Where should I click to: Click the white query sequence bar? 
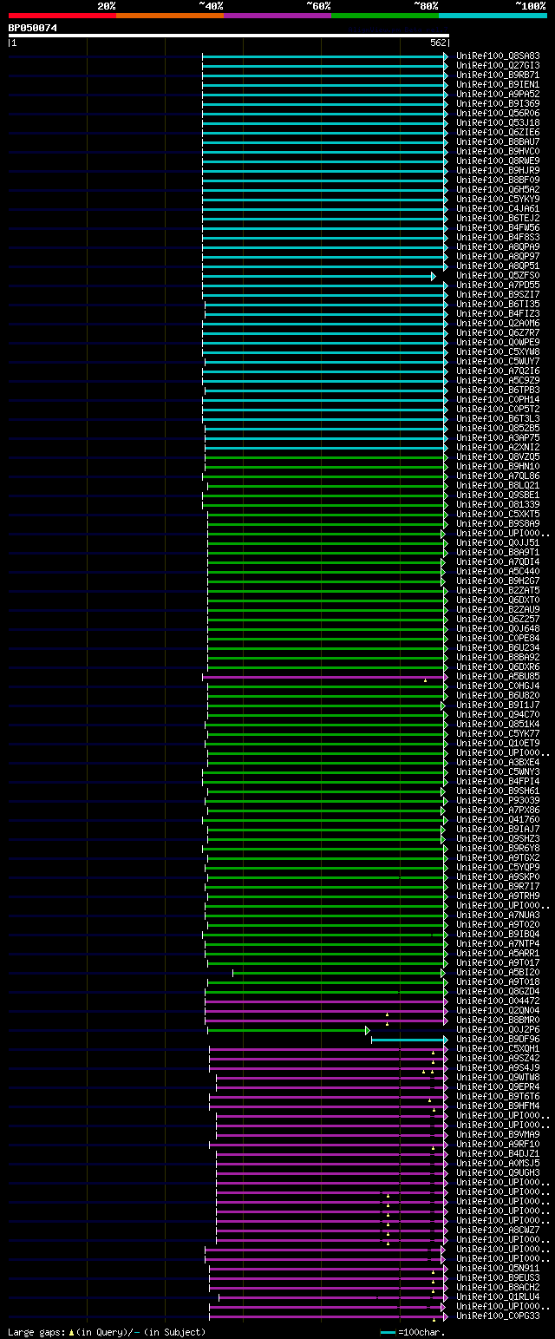click(228, 36)
